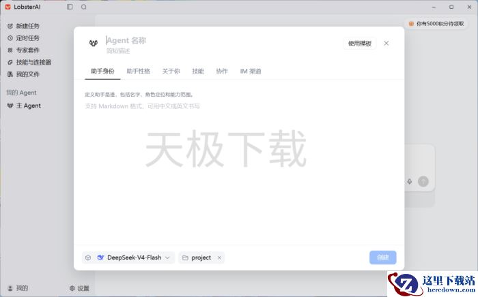Open the search icon in title bar
The height and width of the screenshot is (297, 478).
point(84,7)
